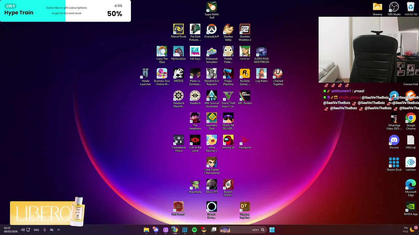Open the Waterpark Simulator shortcut
This screenshot has height=235, width=419.
[211, 55]
